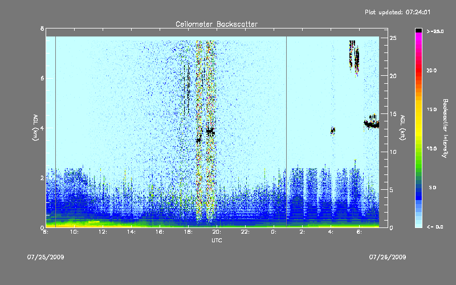456x285 pixels.
Task: Click the end date 07/26/2009 label
Action: pos(388,257)
